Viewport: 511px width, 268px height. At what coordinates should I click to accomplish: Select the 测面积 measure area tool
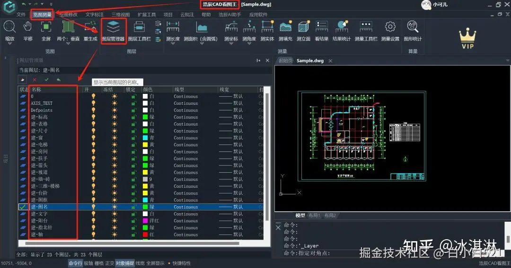coord(201,31)
